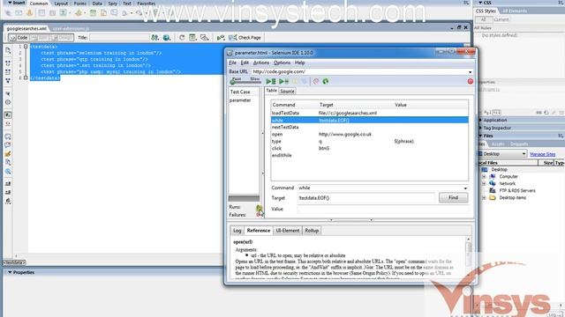Click the File management arrows icon
Screen dimensions: 565x317
tap(155, 38)
